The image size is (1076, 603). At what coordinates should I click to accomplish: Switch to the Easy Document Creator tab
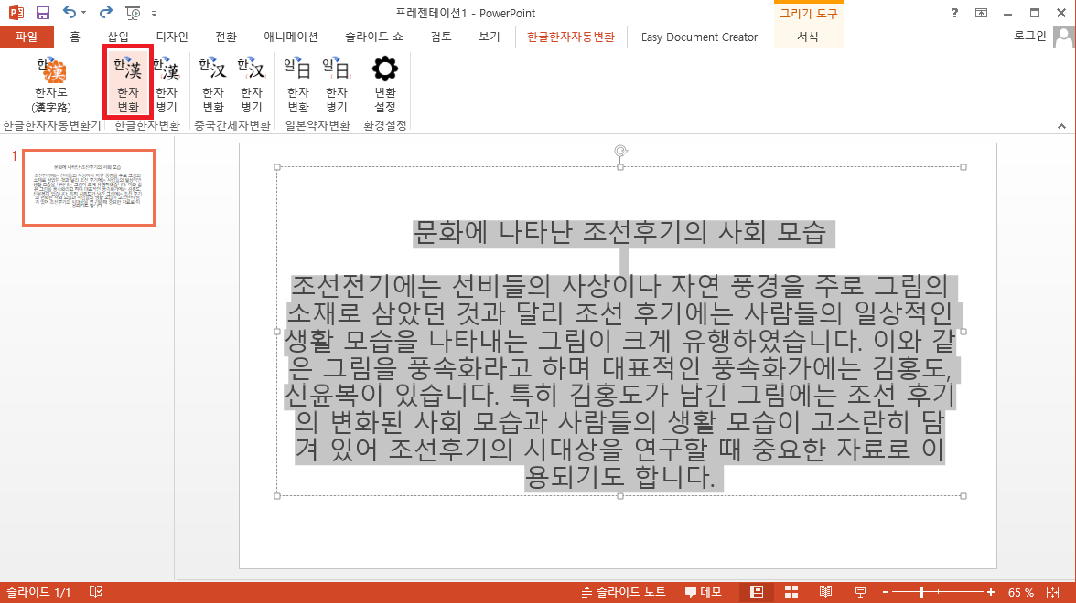tap(699, 37)
